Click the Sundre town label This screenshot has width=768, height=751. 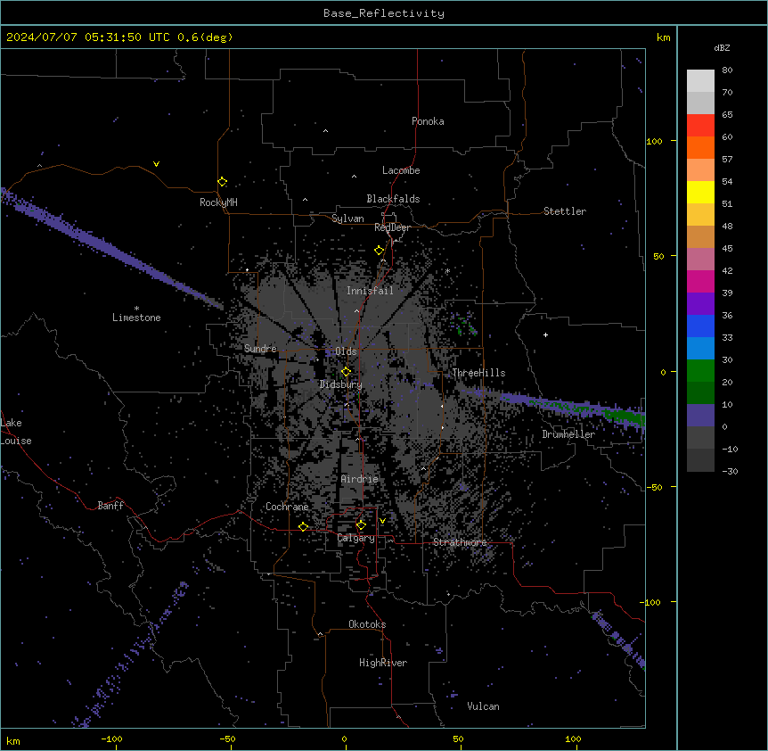tap(260, 349)
